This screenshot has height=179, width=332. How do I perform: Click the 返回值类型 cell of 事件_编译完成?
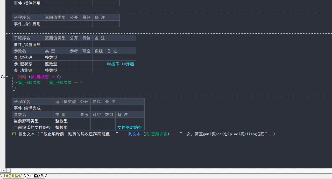(x=66, y=108)
